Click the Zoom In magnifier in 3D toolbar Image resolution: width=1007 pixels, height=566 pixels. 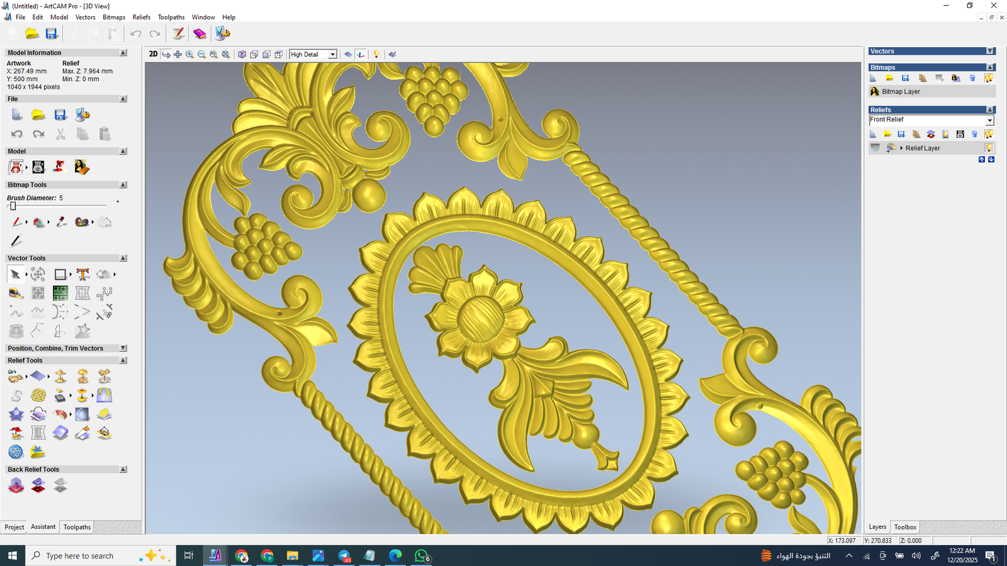189,55
